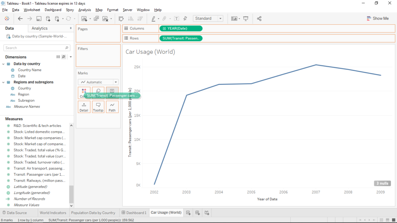Click the Path marks button
The image size is (397, 223).
pyautogui.click(x=112, y=107)
